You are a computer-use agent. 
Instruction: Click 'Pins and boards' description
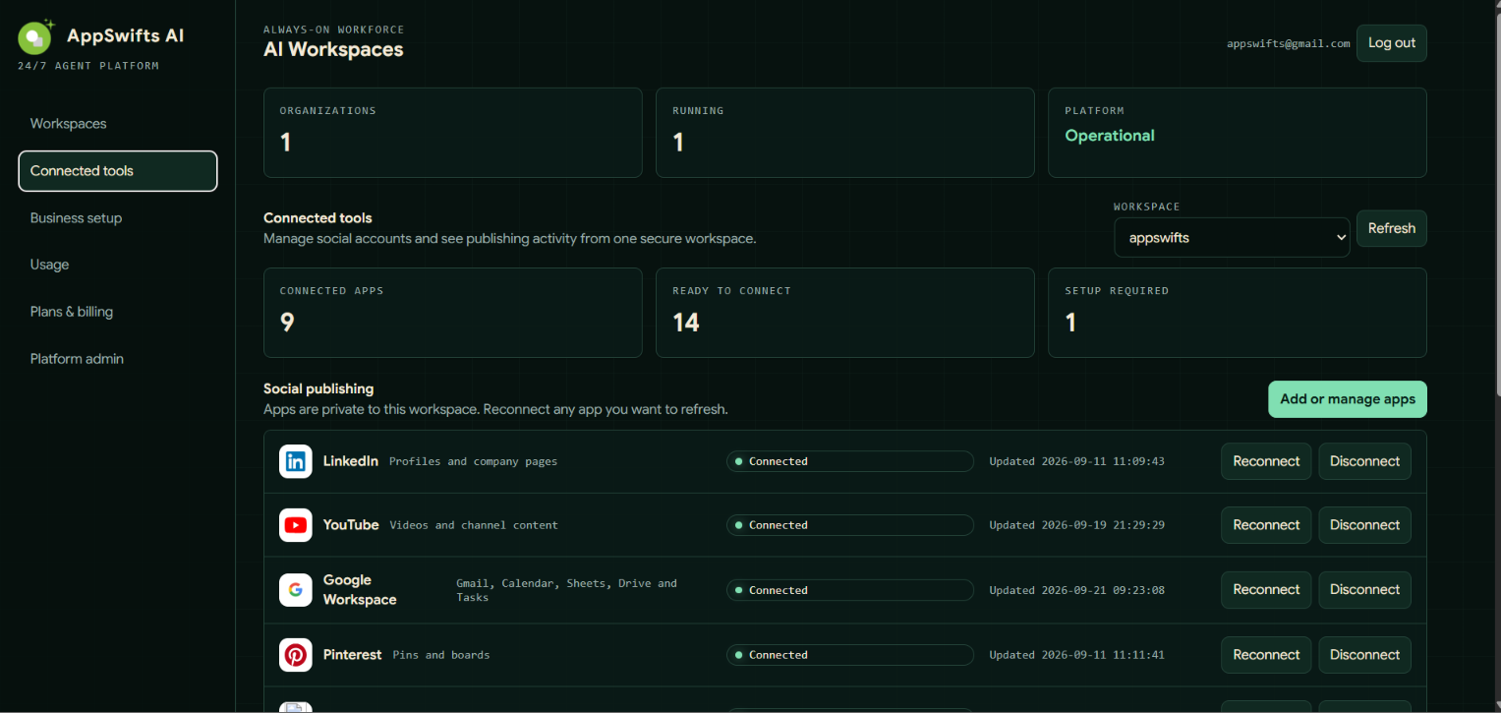(x=441, y=655)
